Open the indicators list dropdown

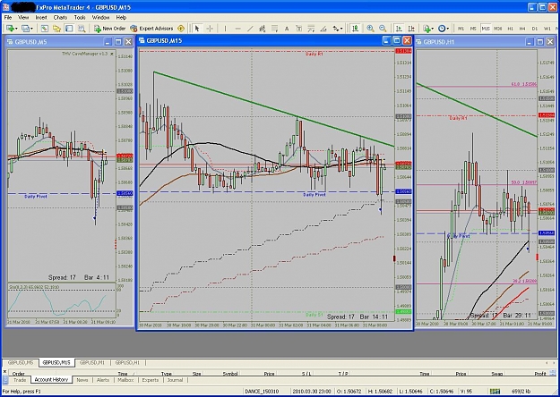click(x=428, y=29)
